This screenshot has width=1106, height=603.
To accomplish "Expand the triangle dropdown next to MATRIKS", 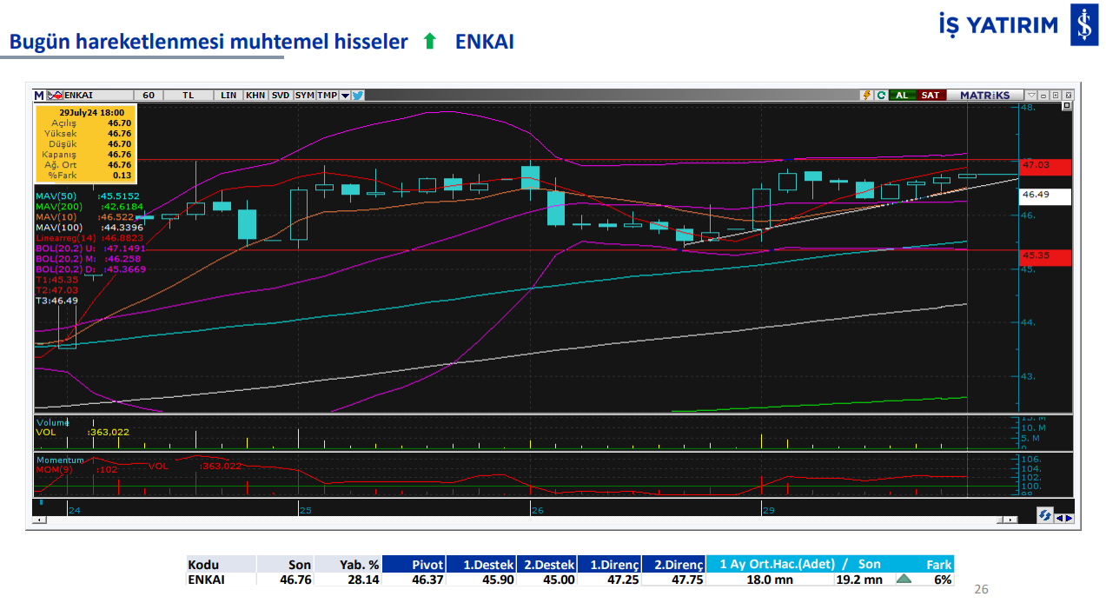I will click(x=1031, y=96).
